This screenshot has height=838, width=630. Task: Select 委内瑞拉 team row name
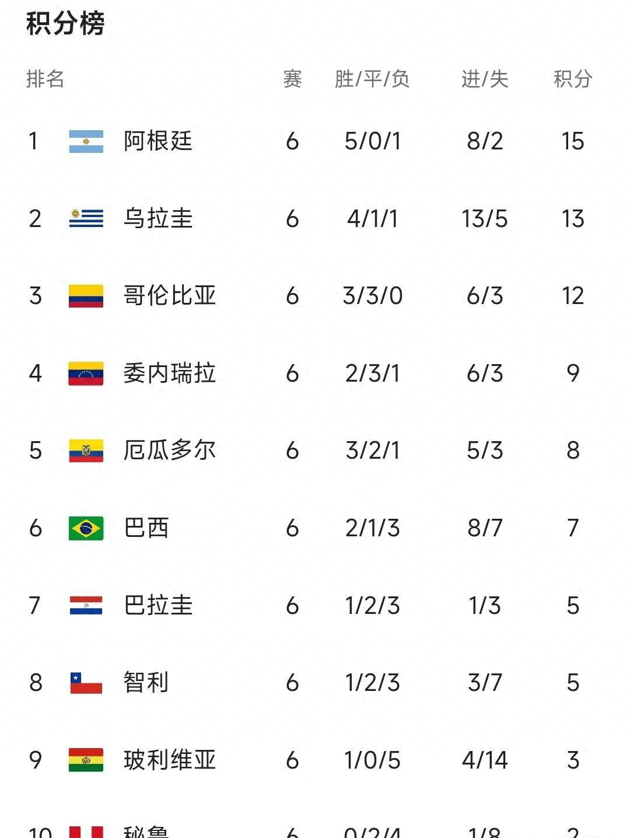click(169, 373)
